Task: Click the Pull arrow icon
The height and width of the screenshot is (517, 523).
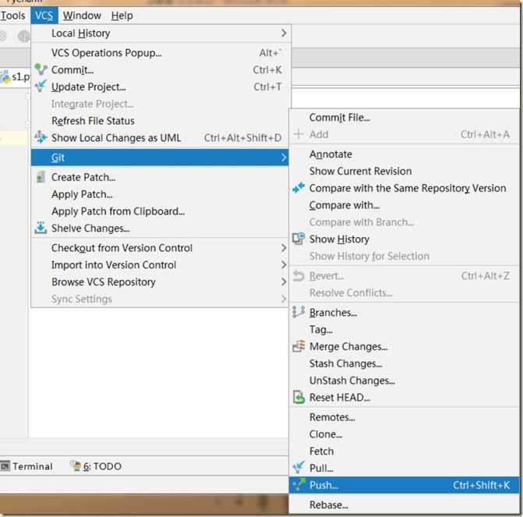Action: click(x=299, y=467)
